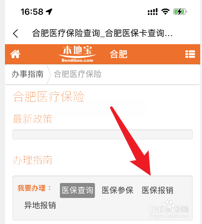Tap the Wi-Fi status icon
This screenshot has width=202, height=224.
pos(165,12)
